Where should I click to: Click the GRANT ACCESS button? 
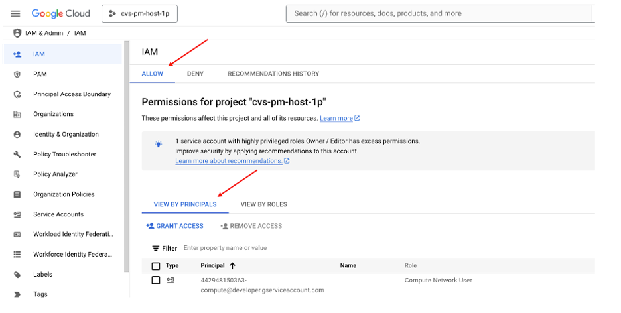tap(174, 226)
